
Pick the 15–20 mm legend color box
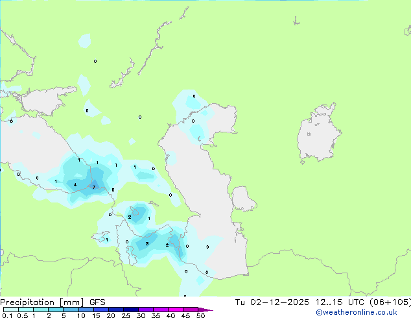tap(101, 310)
